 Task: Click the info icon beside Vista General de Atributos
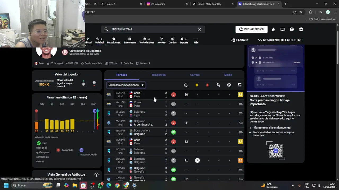[x=96, y=175]
